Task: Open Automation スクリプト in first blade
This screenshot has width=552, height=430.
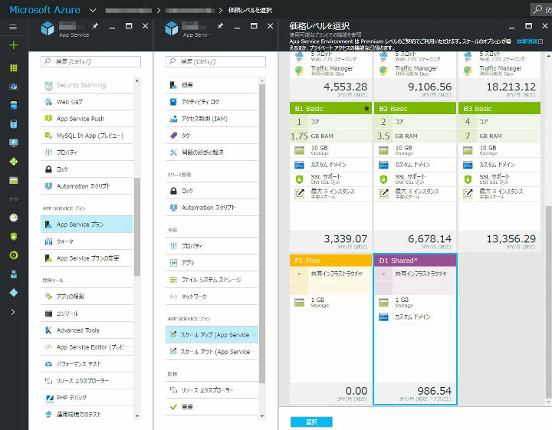Action: point(87,186)
